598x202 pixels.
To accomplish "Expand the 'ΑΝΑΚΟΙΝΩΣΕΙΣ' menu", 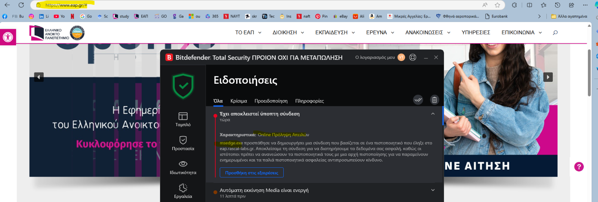I will pyautogui.click(x=428, y=33).
